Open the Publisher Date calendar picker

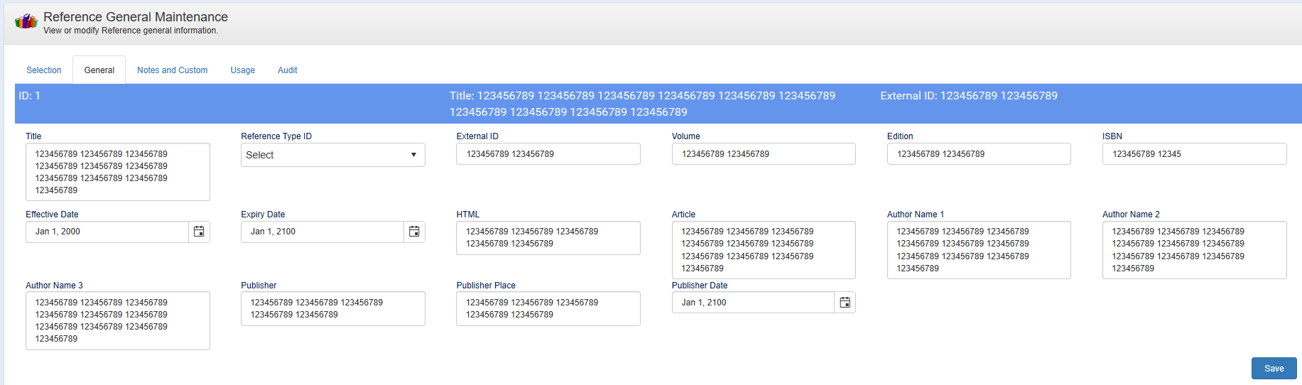[x=845, y=303]
